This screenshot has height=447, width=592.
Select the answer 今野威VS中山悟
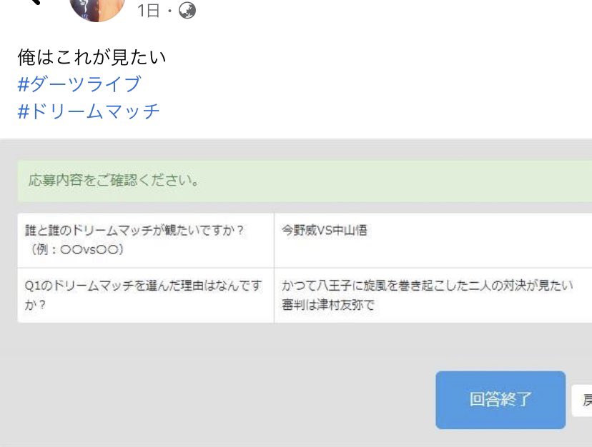(x=325, y=230)
